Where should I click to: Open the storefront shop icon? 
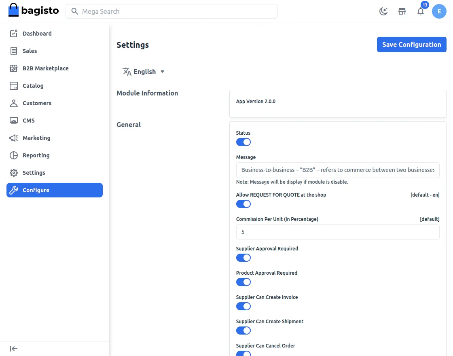pyautogui.click(x=402, y=11)
